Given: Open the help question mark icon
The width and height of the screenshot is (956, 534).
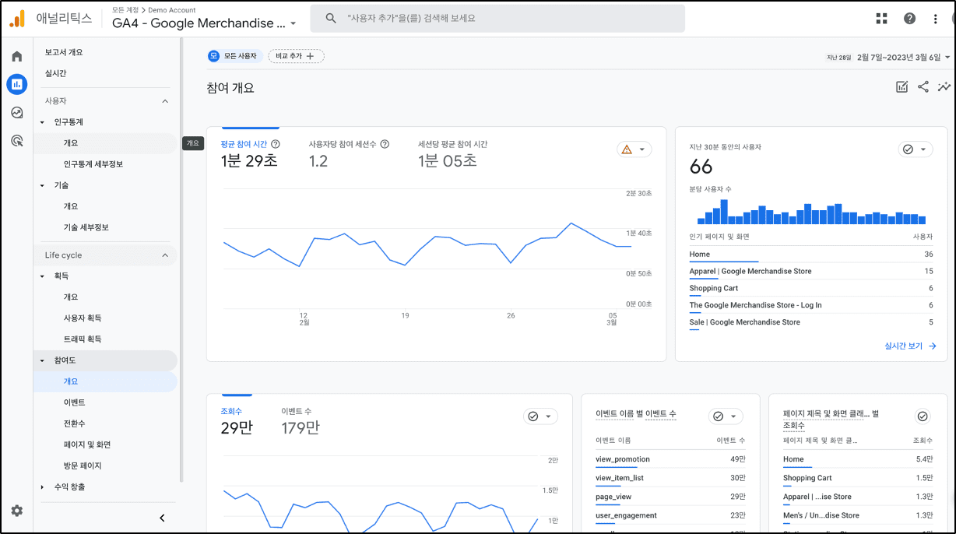Looking at the screenshot, I should [909, 19].
